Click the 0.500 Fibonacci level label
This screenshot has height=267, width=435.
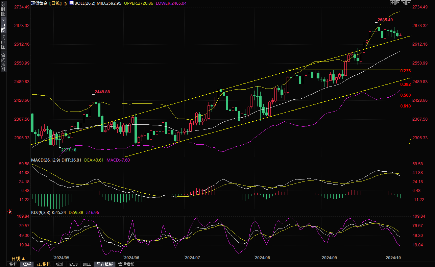tap(405, 95)
